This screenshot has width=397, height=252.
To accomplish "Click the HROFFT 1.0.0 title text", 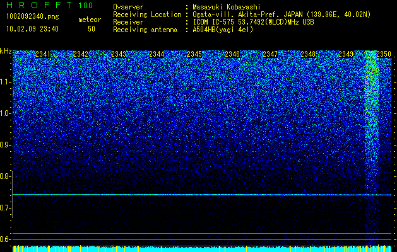I will (x=49, y=5).
